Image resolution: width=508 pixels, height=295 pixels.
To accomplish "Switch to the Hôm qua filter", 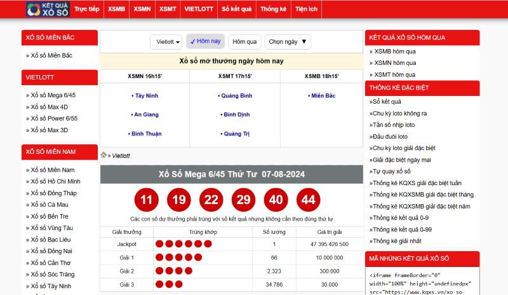I will (244, 42).
